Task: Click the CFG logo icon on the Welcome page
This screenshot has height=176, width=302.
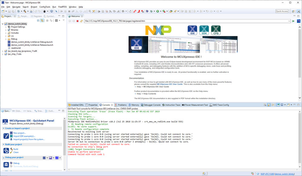Action: [216, 30]
